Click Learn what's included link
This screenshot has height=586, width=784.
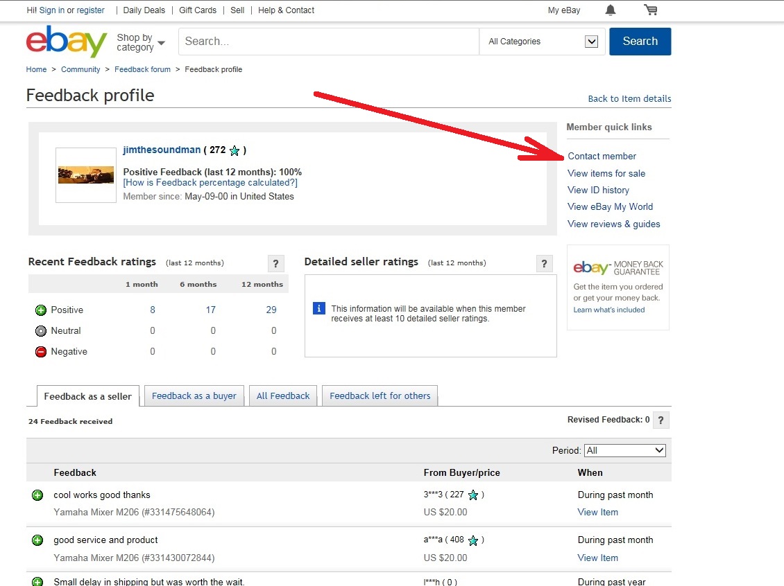click(x=609, y=310)
